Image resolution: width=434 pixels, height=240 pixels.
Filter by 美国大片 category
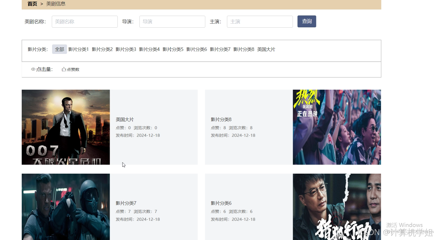click(x=266, y=49)
